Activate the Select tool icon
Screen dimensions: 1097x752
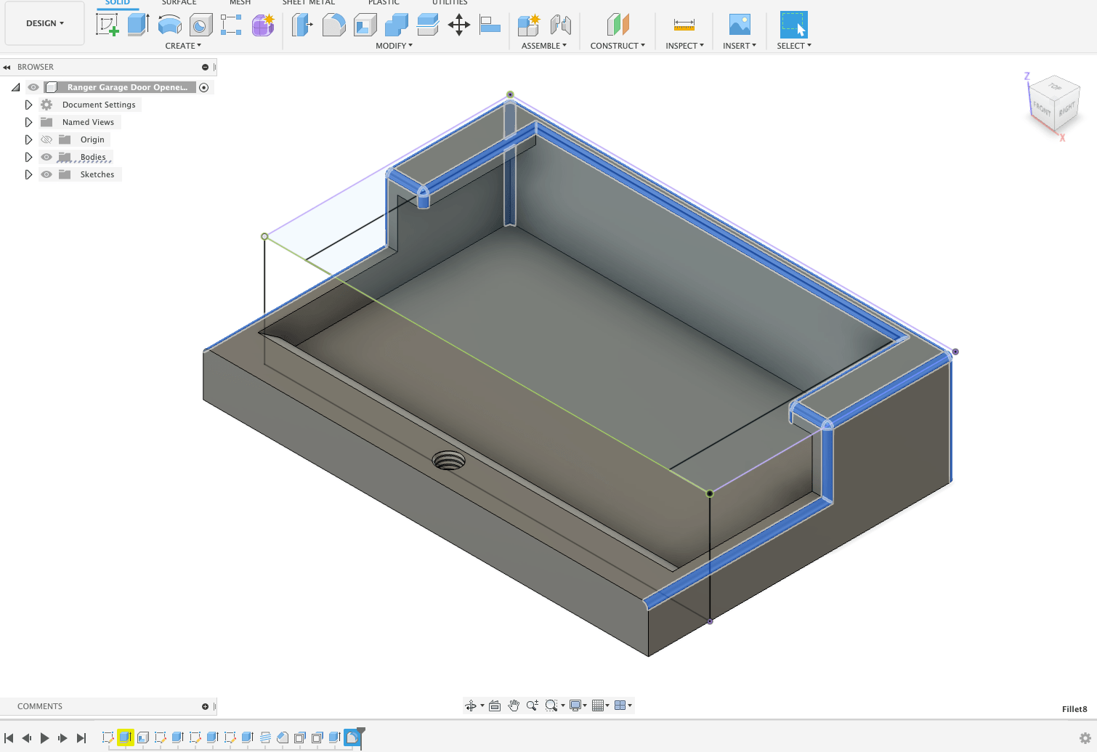pos(793,25)
